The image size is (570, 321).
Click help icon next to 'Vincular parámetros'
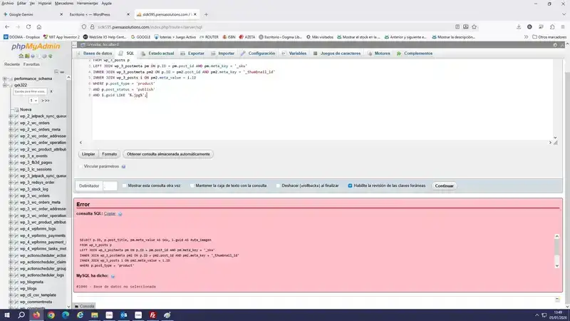click(x=123, y=166)
